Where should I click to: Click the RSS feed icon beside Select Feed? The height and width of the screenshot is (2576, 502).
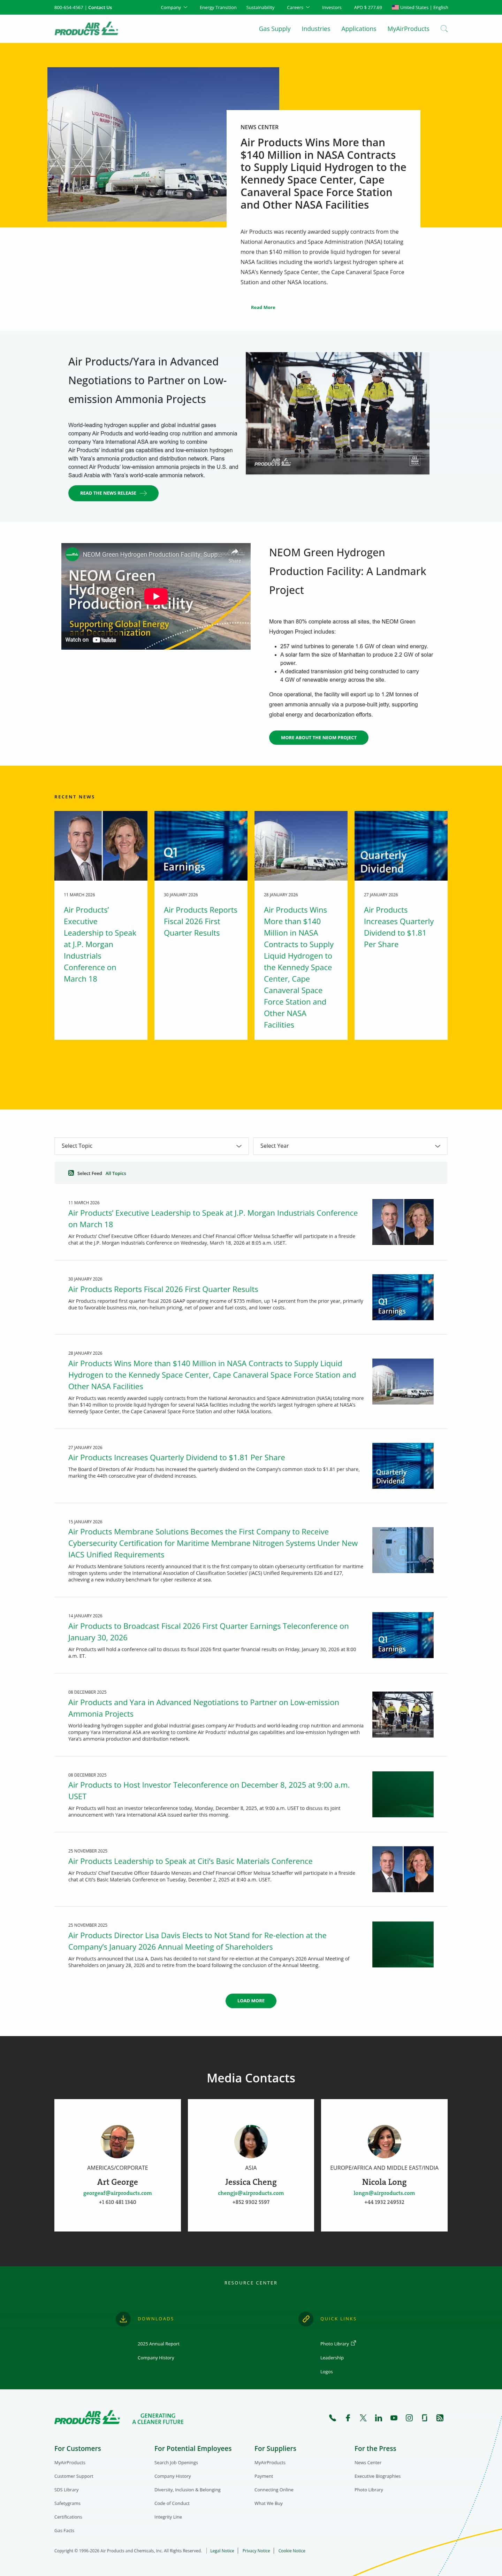tap(71, 1173)
